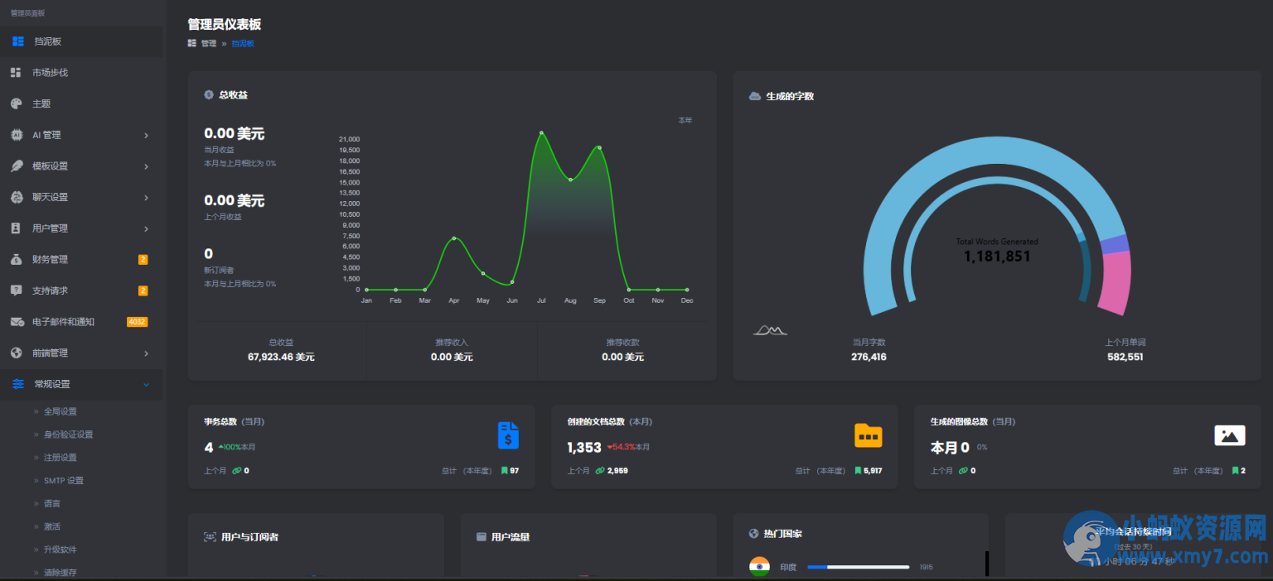
Task: Click the Jul peak point on revenue chart
Action: 541,132
